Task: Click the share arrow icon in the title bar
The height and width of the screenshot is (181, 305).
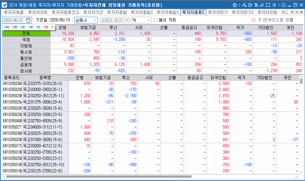Action: point(262,5)
